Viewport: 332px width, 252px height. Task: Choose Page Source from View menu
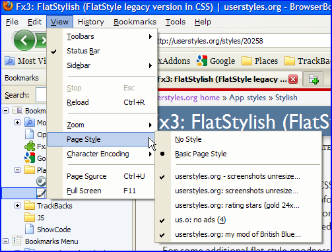click(102, 176)
